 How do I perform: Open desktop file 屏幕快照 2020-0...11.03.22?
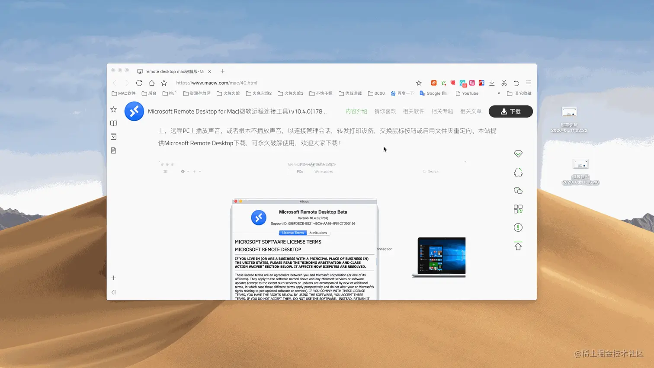point(569,120)
